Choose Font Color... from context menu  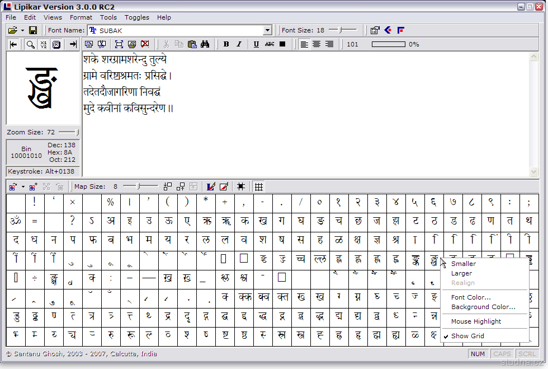[x=471, y=297]
